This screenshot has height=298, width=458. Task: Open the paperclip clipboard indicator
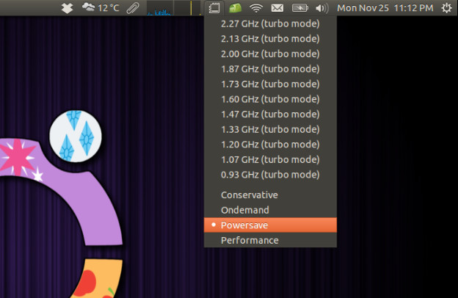tap(132, 8)
